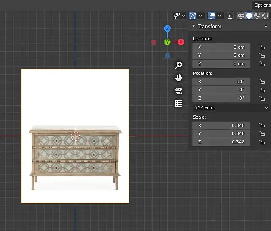Lock the Location X value
Screen dimensions: 271x231
[262, 47]
